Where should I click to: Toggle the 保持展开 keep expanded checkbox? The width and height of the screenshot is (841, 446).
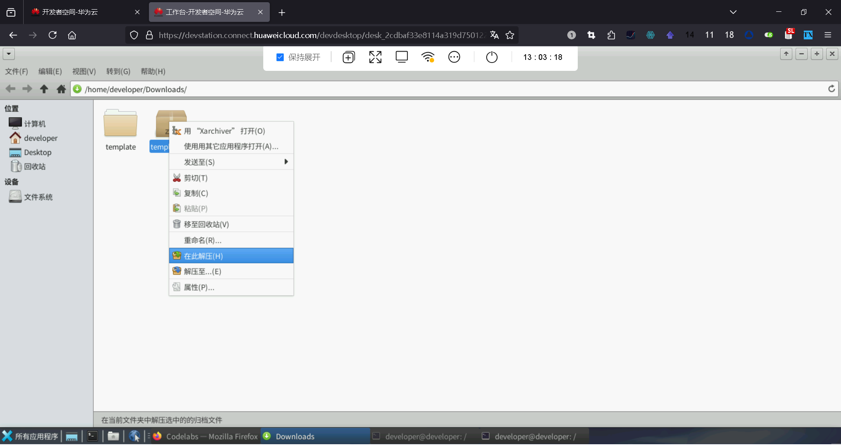(x=280, y=57)
